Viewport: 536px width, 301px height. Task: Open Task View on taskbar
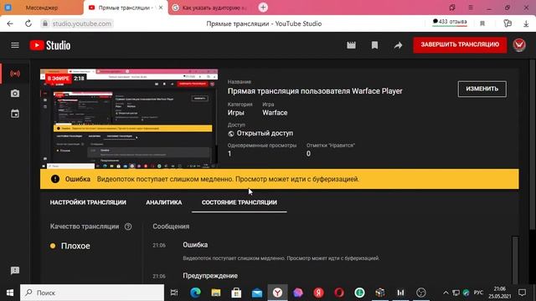pos(174,293)
